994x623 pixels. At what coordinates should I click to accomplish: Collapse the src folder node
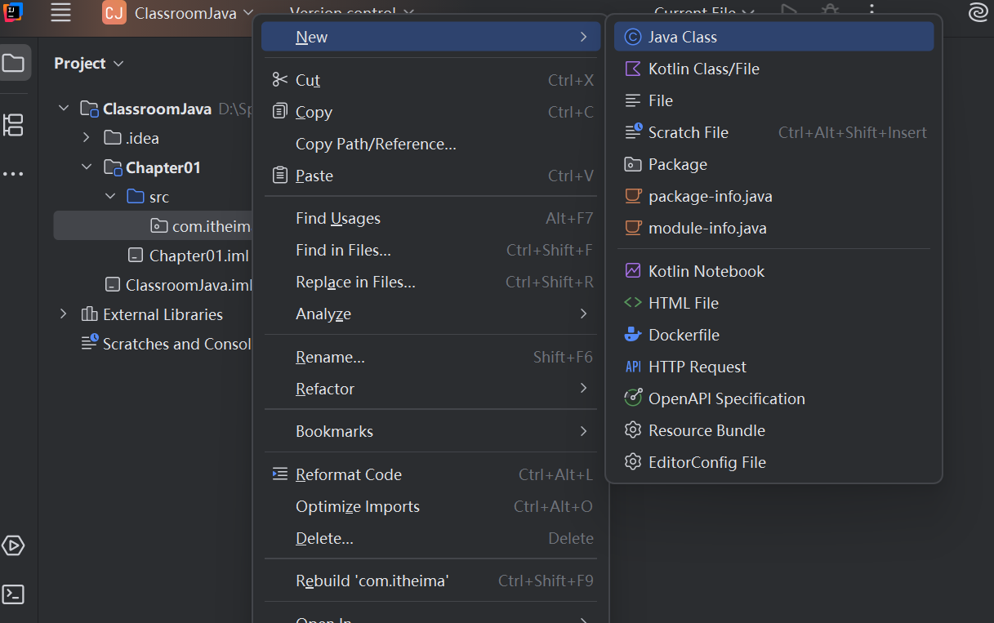pos(110,197)
